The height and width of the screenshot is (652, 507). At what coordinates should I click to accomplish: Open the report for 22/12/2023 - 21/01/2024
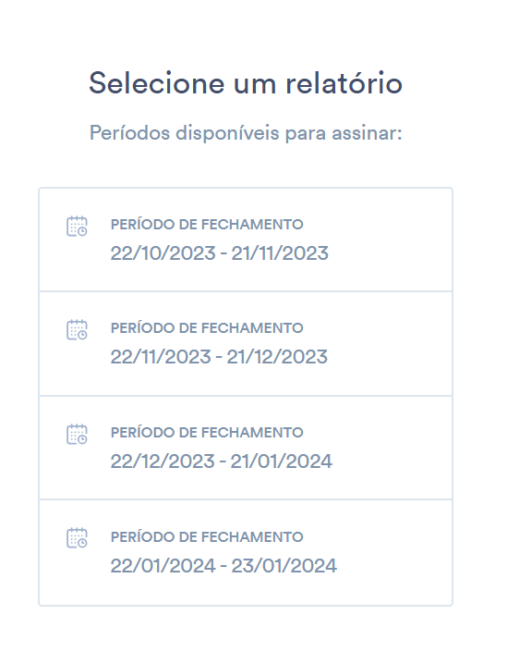pyautogui.click(x=246, y=448)
